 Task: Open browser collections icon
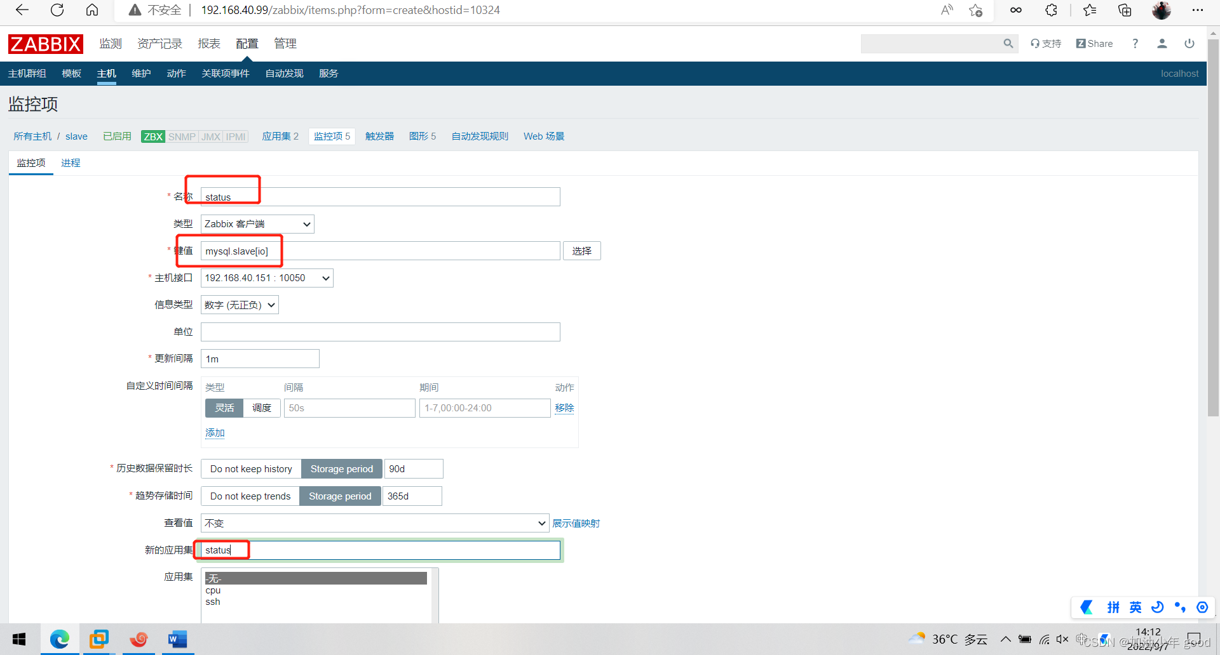pyautogui.click(x=1125, y=10)
